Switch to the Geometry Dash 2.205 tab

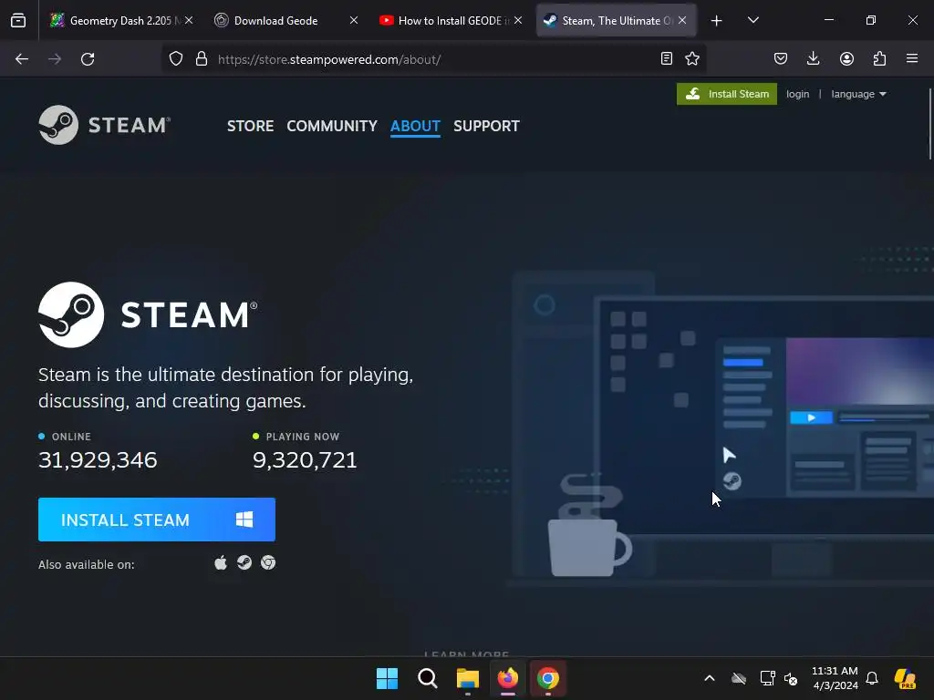pyautogui.click(x=121, y=20)
